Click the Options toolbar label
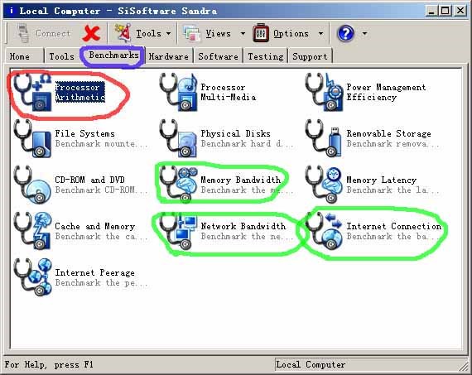Viewport: 472px width, 375px height. point(291,33)
